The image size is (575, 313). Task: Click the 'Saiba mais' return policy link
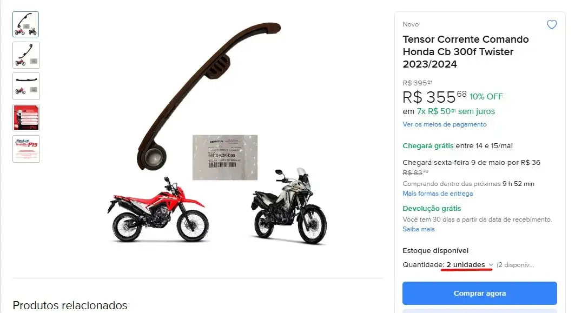click(419, 229)
